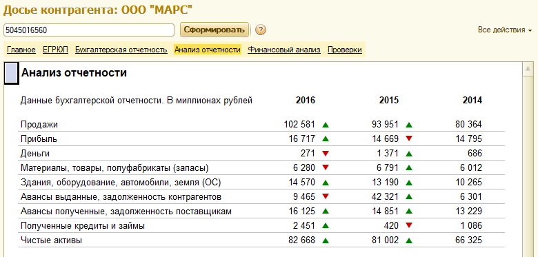Screen dimensions: 538x257
Task: Click green up arrow beside Продажи 2016
Action: point(326,125)
